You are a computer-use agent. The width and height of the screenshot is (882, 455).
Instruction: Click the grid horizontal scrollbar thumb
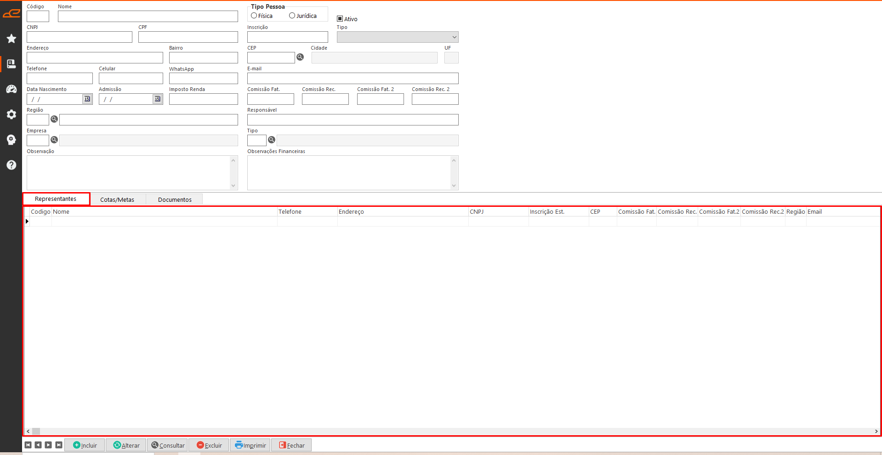tap(36, 431)
